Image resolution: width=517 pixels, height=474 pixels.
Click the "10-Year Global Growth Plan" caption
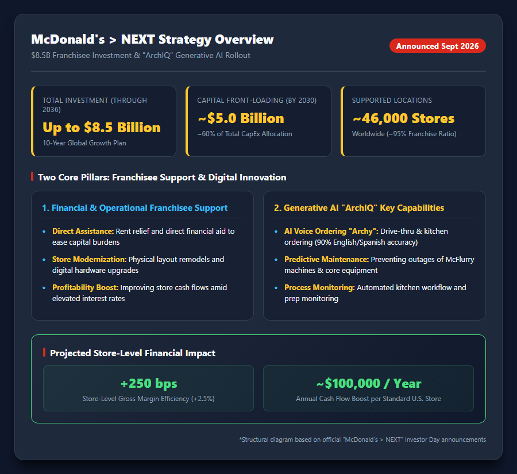[x=84, y=143]
